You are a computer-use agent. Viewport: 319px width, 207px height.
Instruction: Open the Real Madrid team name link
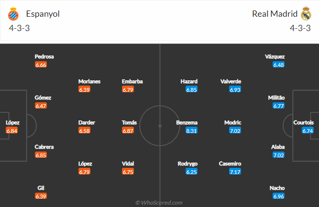point(275,14)
